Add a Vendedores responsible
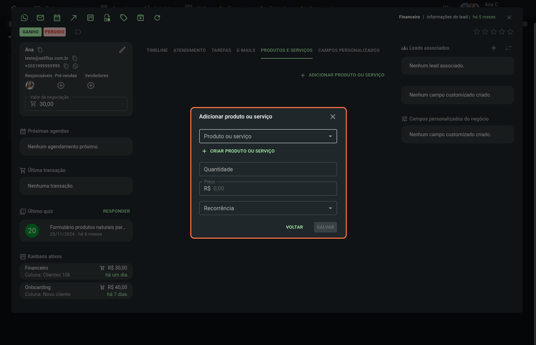536x345 pixels. (x=91, y=85)
